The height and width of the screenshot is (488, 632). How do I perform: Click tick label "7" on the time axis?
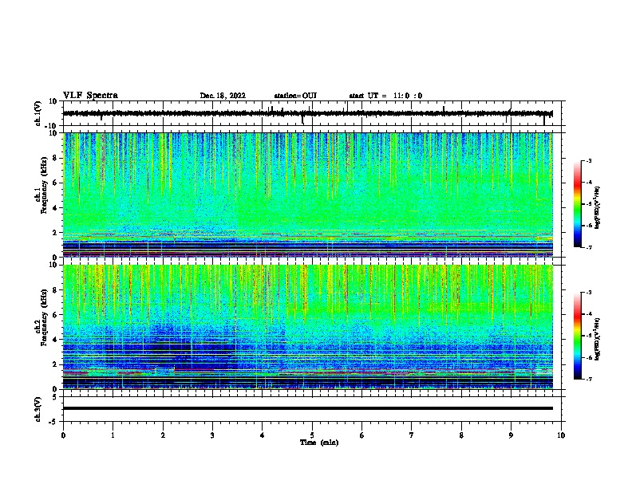coord(412,435)
